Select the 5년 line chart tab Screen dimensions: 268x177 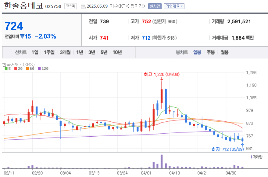[104, 52]
